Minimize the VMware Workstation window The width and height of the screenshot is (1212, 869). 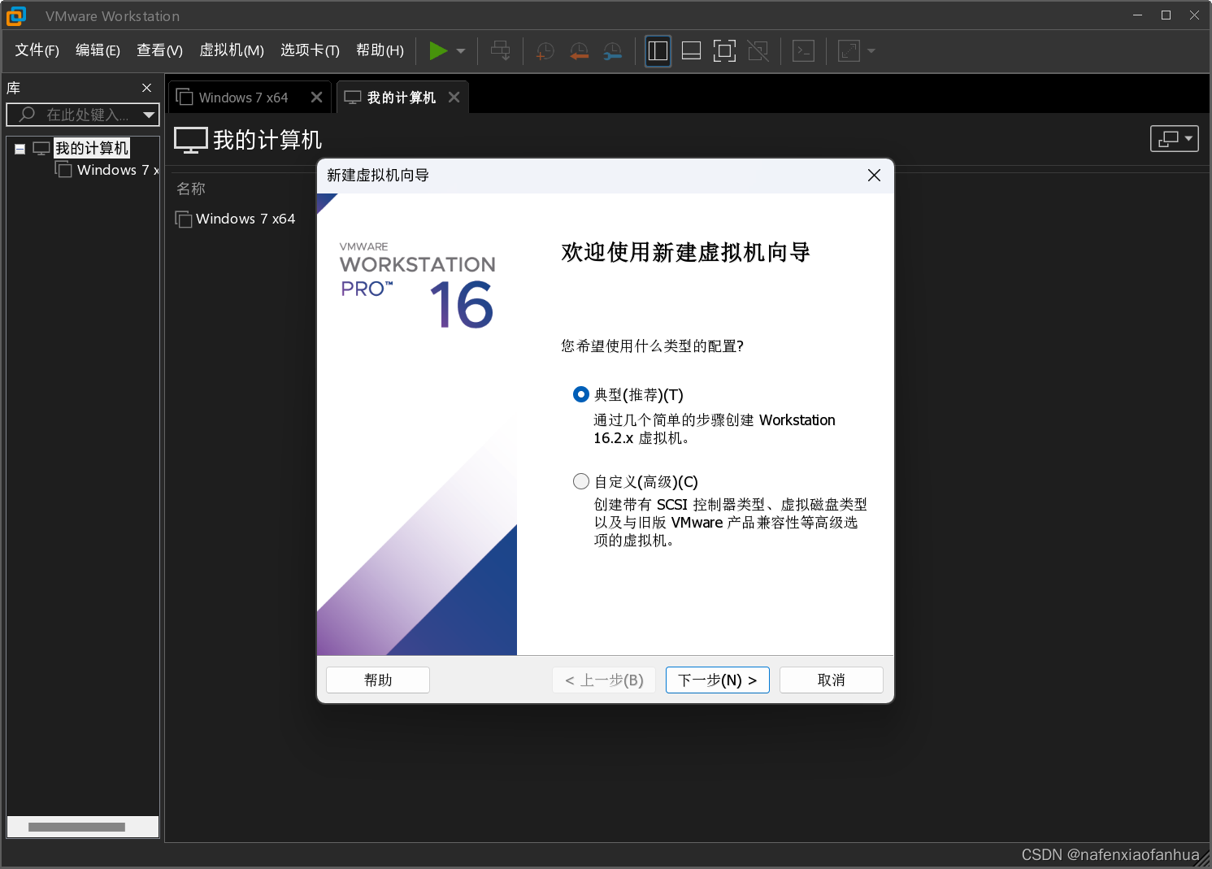click(1137, 15)
